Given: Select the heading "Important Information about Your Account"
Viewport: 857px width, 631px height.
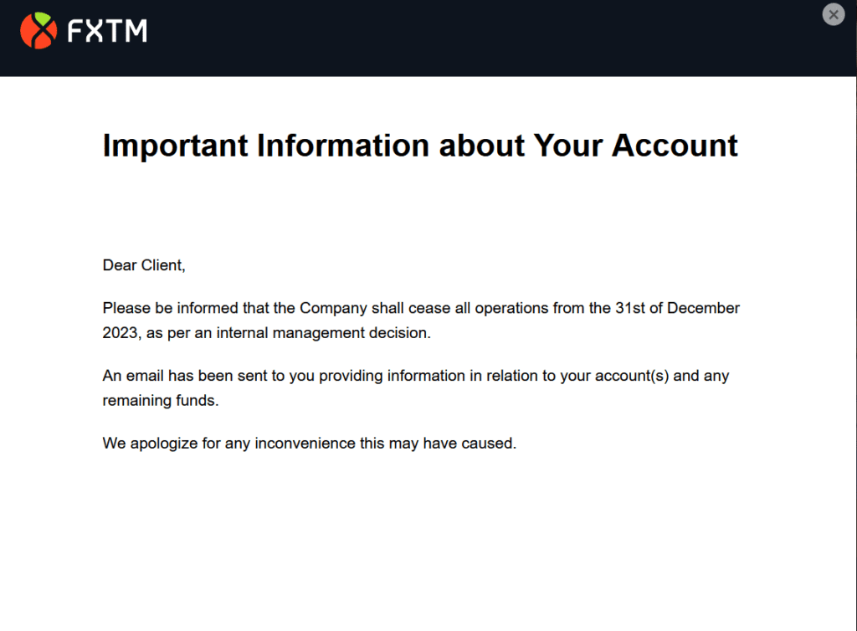Looking at the screenshot, I should click(419, 145).
